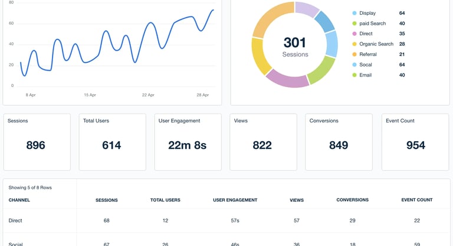Image resolution: width=453 pixels, height=246 pixels.
Task: Sort by the CONVERSIONS column header
Action: pyautogui.click(x=353, y=200)
